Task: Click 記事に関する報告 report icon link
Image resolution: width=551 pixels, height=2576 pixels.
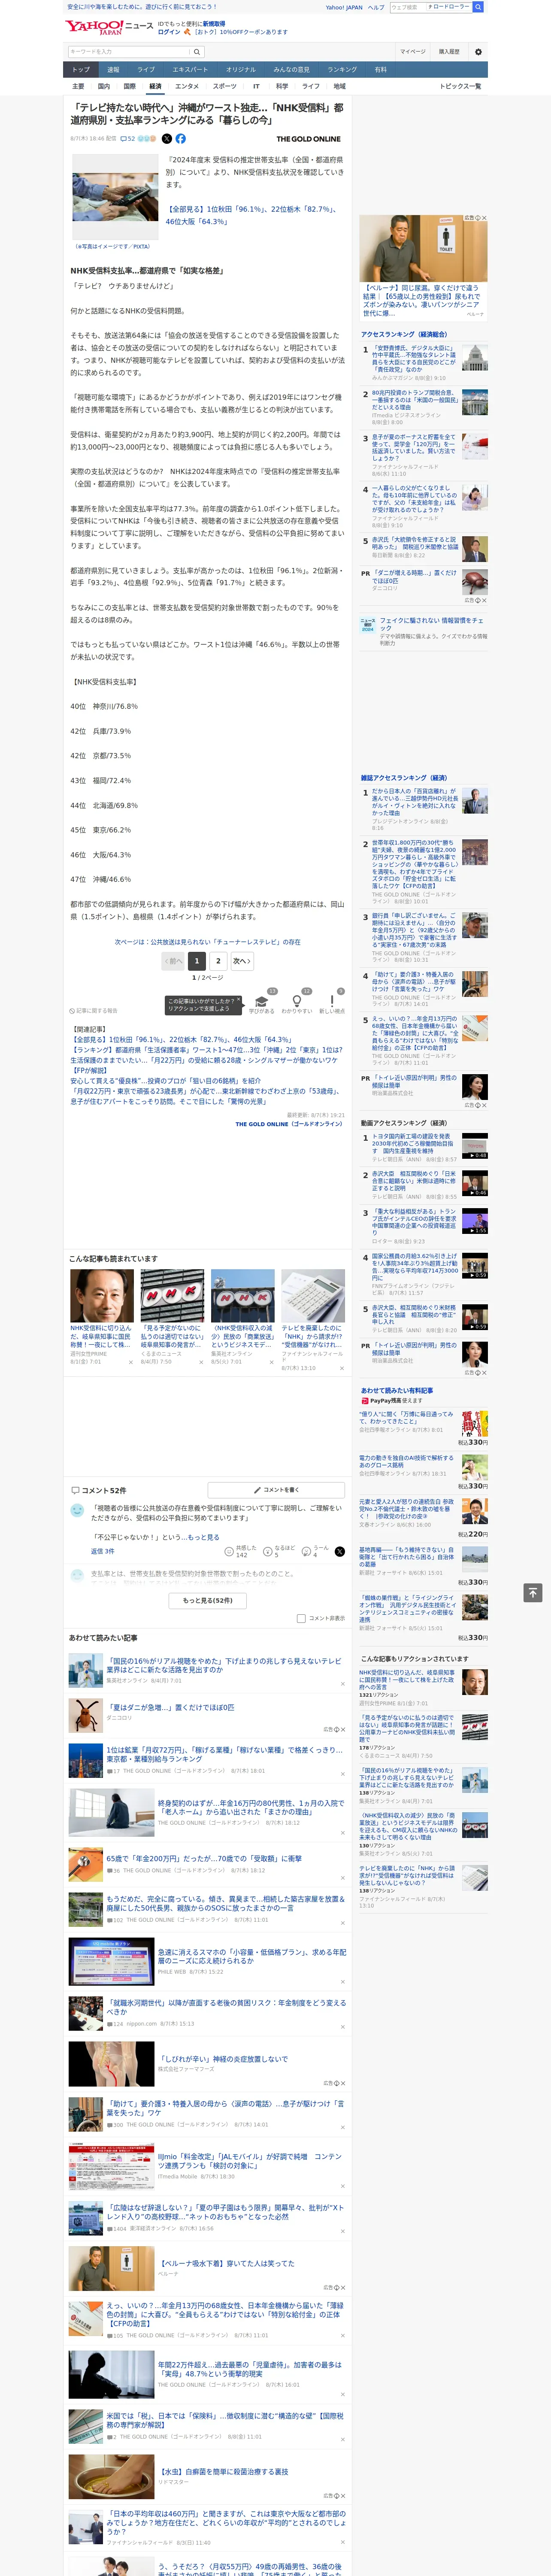Action: coord(93,1011)
